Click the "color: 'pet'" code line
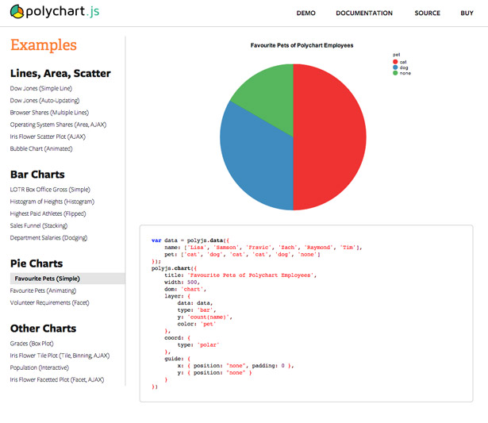This screenshot has height=423, width=488. [x=197, y=324]
